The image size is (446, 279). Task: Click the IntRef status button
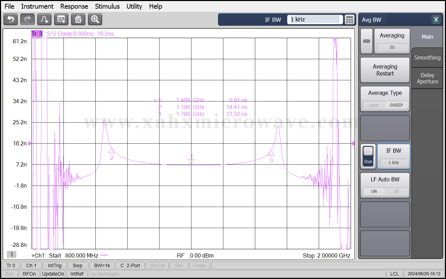pos(77,274)
